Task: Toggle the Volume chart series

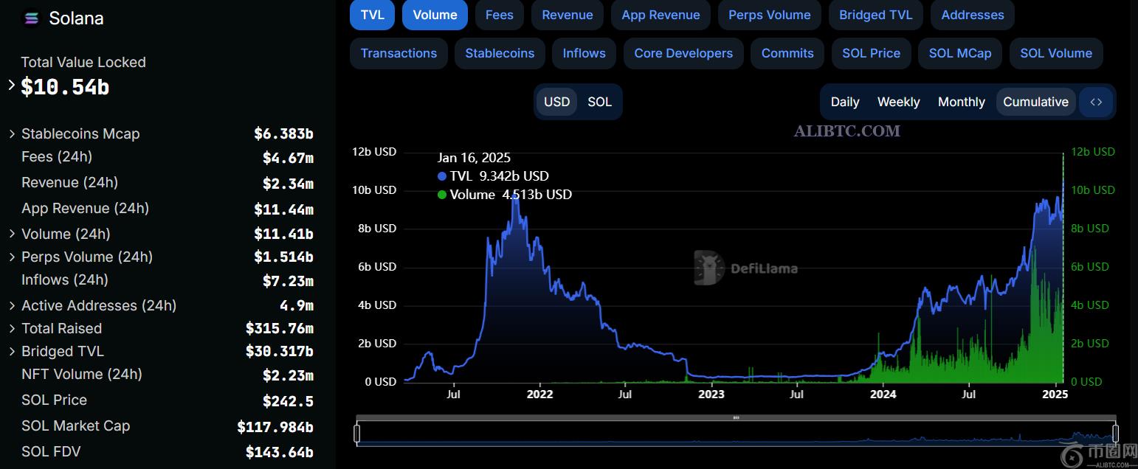Action: click(435, 15)
